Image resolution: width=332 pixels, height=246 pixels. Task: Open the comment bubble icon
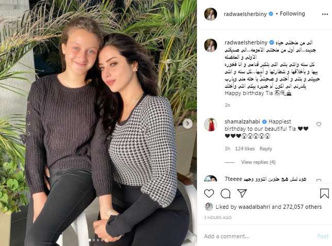[225, 193]
